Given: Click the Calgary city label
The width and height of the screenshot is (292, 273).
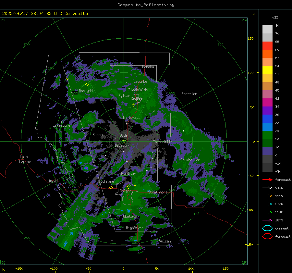Looking at the screenshot, I should click(x=127, y=191).
